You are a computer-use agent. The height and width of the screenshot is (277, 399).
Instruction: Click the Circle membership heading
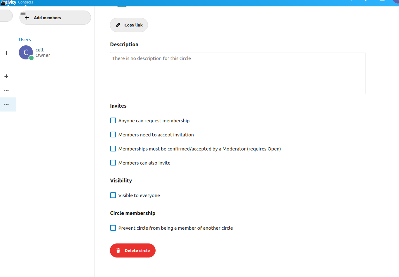(133, 213)
